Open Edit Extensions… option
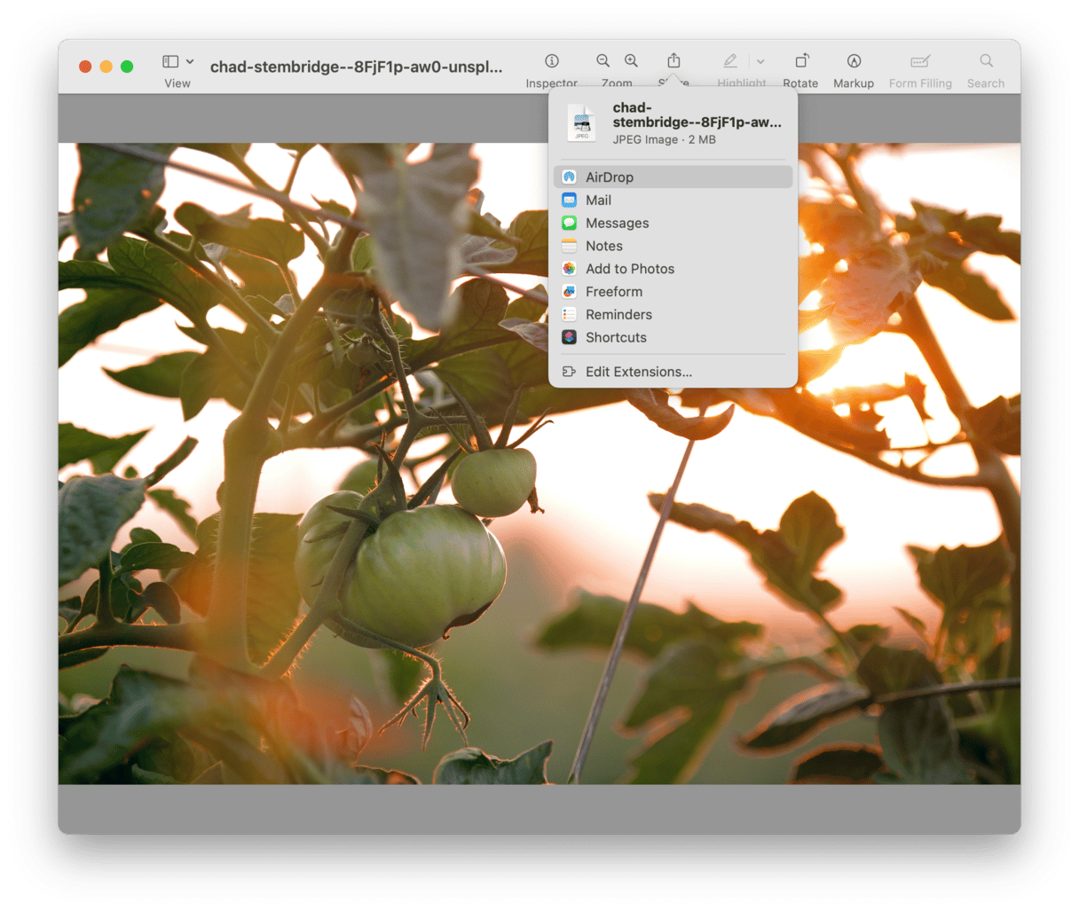1079x911 pixels. point(673,372)
